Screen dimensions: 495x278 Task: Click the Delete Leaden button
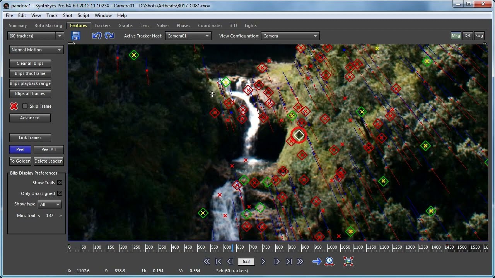pyautogui.click(x=48, y=161)
